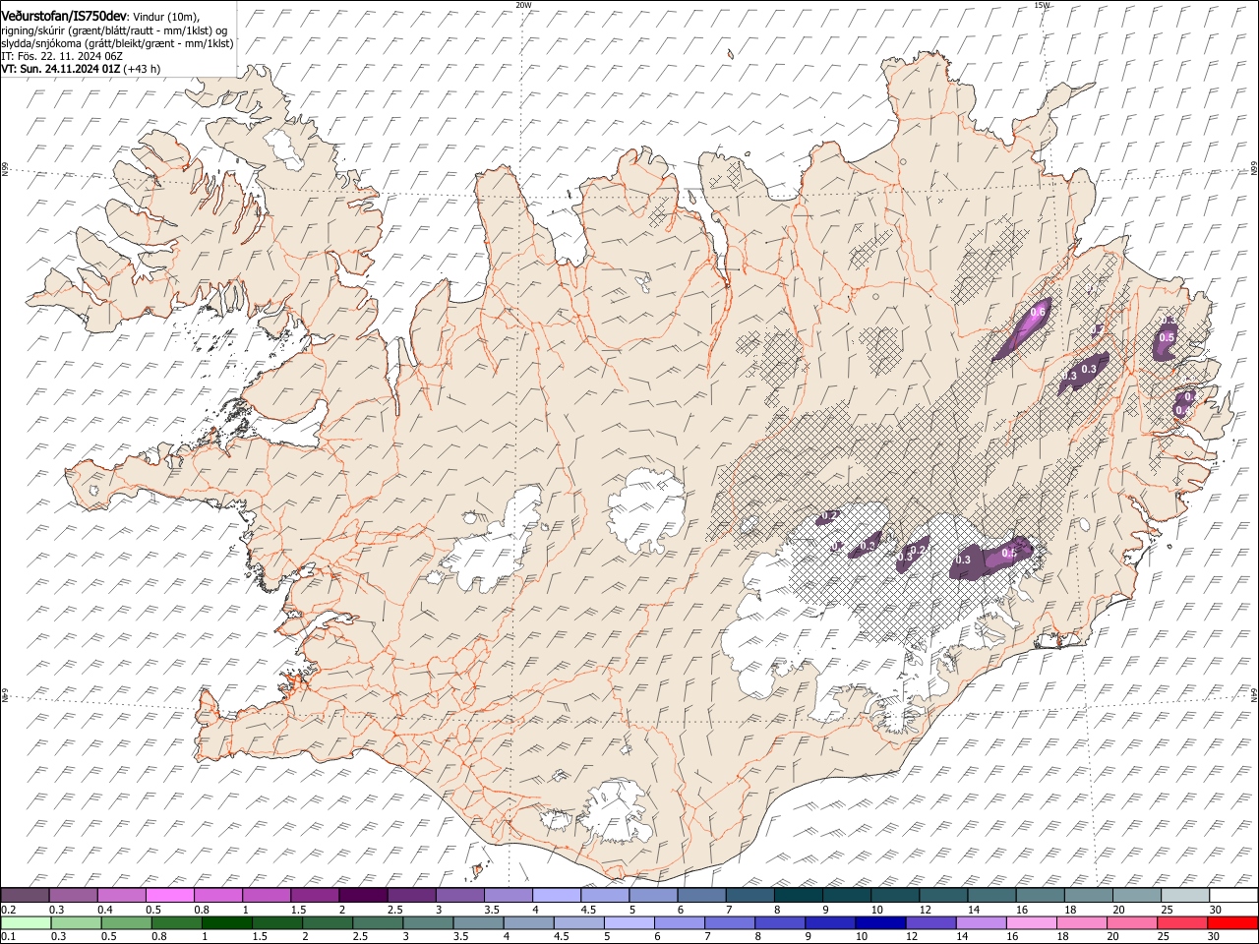The image size is (1259, 944).
Task: Click the mauve legend swatch labeled 0.3
Action: [73, 895]
